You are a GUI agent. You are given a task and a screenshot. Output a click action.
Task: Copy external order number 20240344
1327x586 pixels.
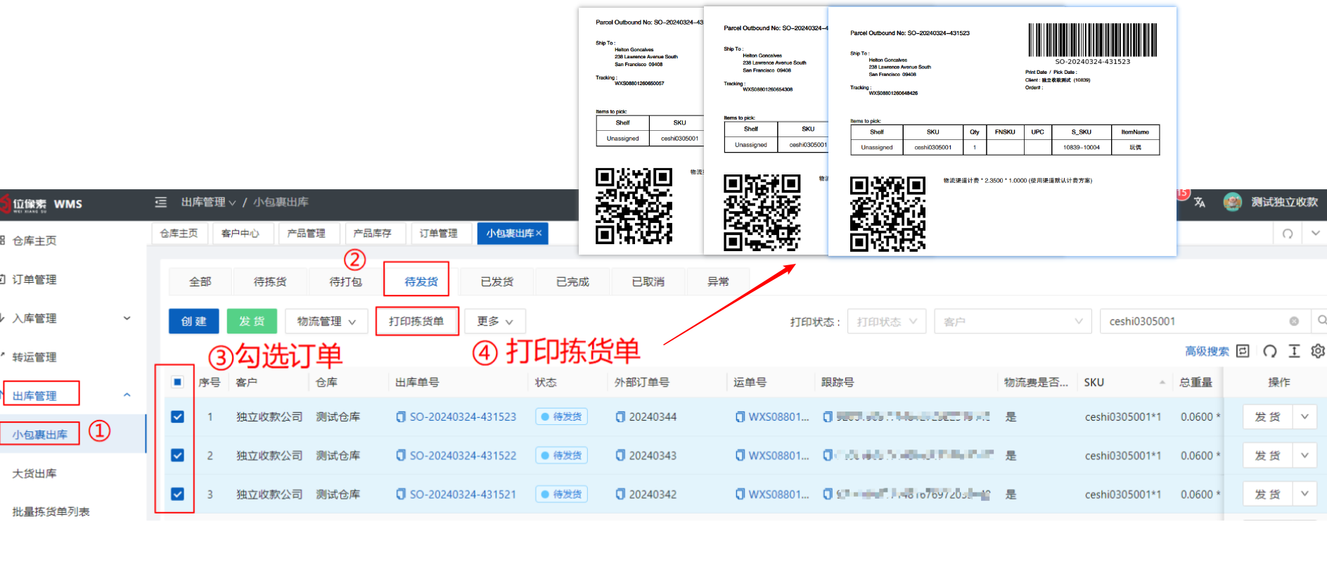coord(620,417)
